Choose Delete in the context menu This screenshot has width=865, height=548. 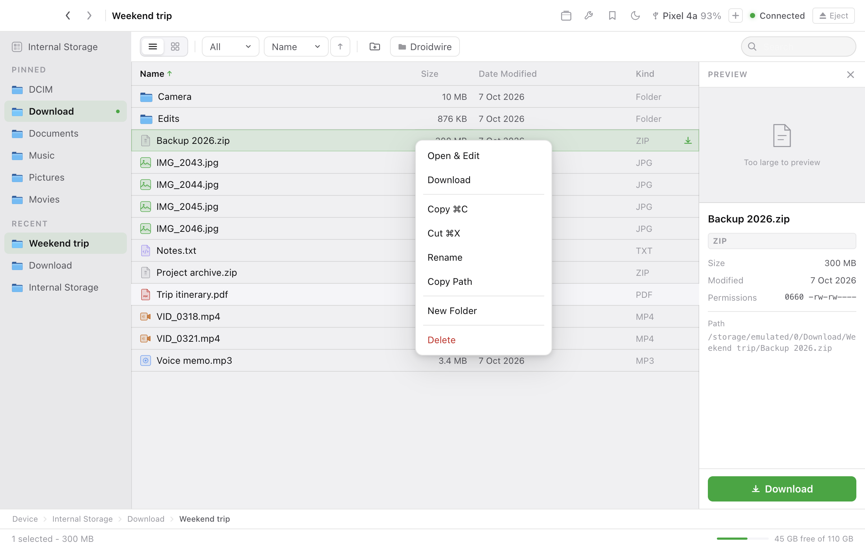(484, 340)
